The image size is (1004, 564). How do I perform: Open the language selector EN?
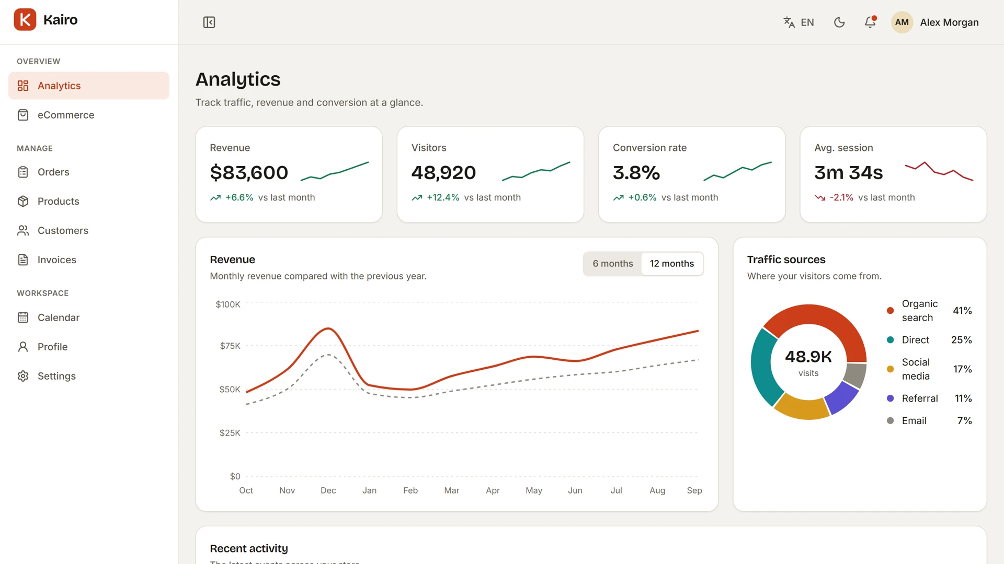coord(798,22)
